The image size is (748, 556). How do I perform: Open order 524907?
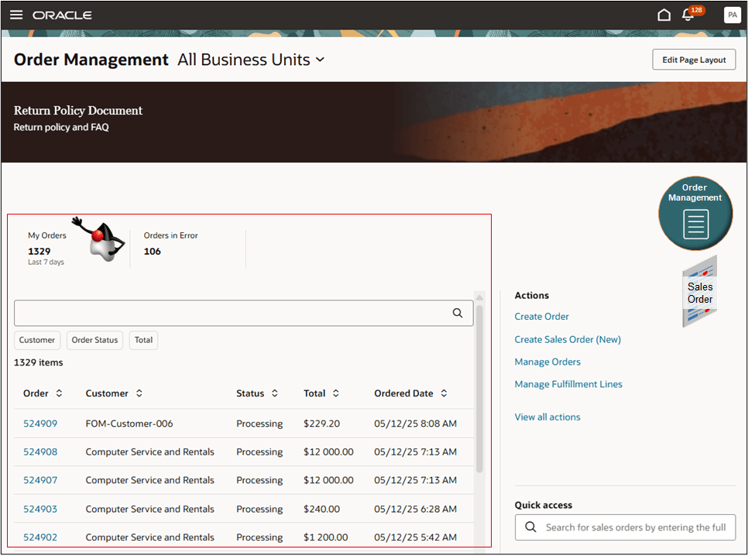click(40, 480)
